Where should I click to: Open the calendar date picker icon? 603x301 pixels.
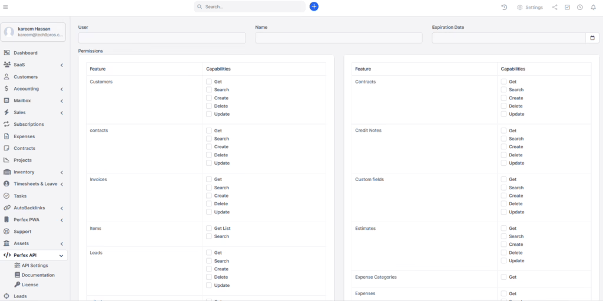[x=593, y=38]
